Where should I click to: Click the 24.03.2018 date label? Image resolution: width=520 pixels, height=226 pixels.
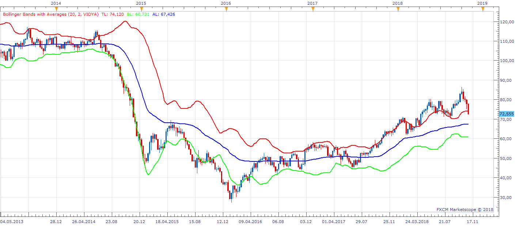417,222
